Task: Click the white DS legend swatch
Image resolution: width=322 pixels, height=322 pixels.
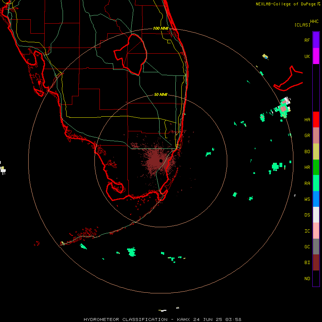Action: click(316, 215)
